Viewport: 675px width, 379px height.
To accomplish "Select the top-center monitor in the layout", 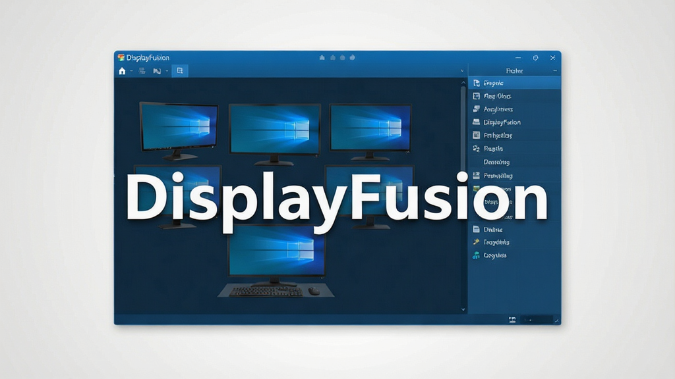I will coord(275,134).
